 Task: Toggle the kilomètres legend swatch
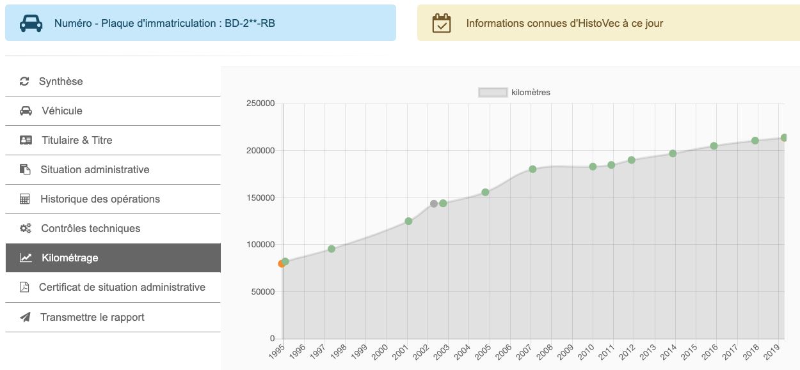(x=492, y=93)
